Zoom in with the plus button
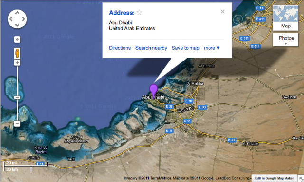The width and height of the screenshot is (304, 182). coord(17,62)
